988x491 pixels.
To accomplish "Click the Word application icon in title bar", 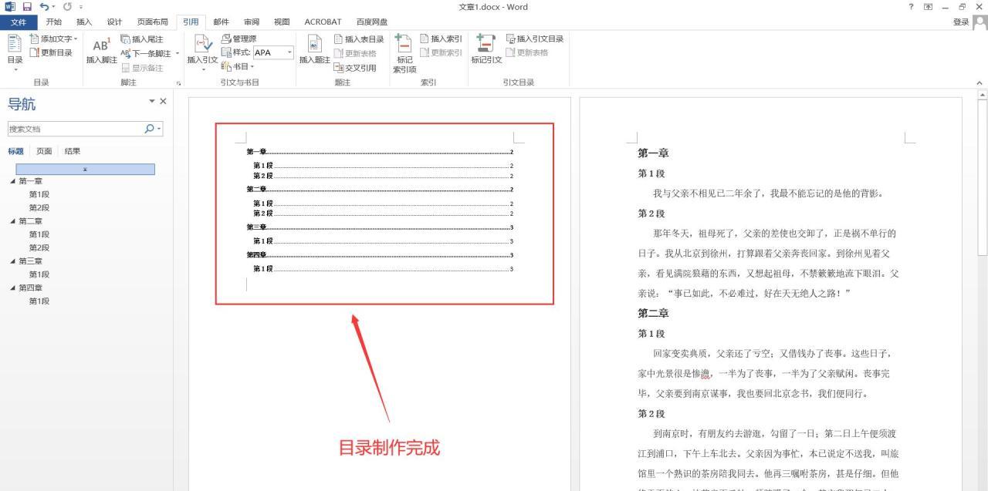I will [10, 7].
